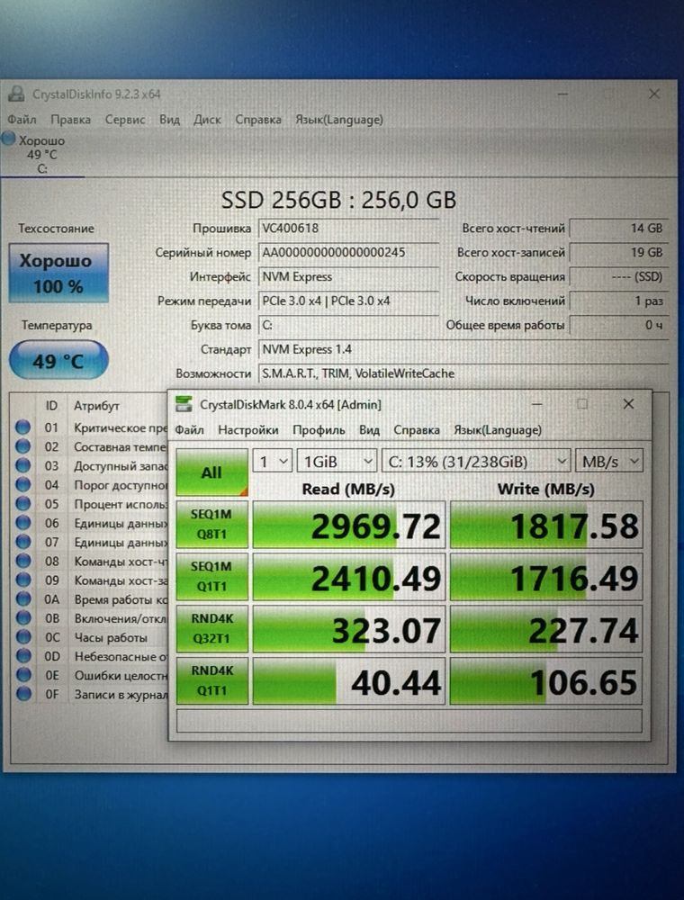Open Настройки menu in CrystalDiskMark
Viewport: 684px width, 900px height.
pos(247,430)
